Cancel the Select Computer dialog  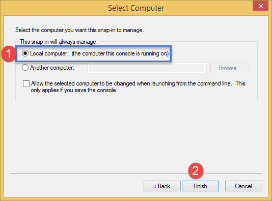[x=243, y=186]
